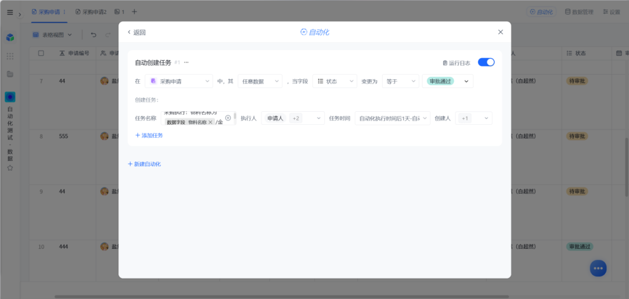Image resolution: width=629 pixels, height=299 pixels.
Task: Expand the sidebar with the chevron arrow
Action: point(20,15)
